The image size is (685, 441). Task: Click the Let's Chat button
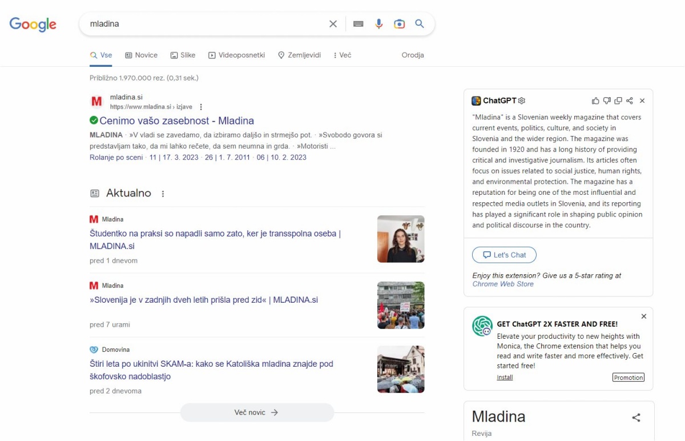coord(504,255)
